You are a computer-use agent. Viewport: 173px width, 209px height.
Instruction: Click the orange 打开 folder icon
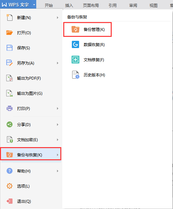[x=10, y=33]
